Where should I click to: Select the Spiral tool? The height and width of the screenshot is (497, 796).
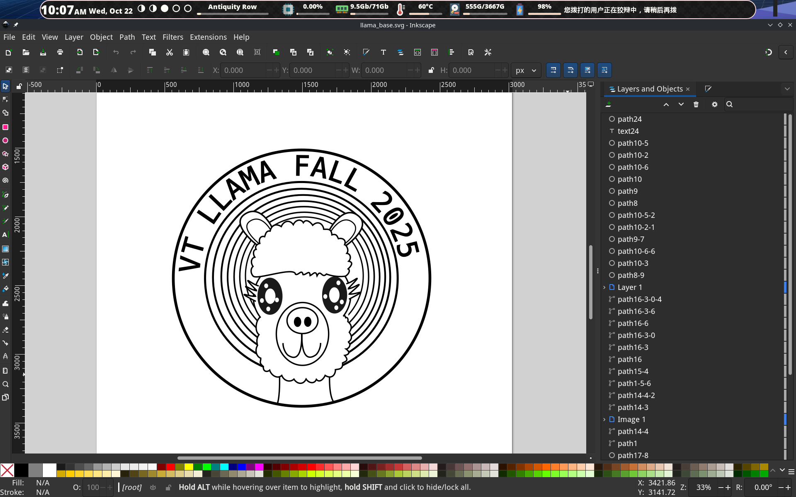(x=5, y=181)
